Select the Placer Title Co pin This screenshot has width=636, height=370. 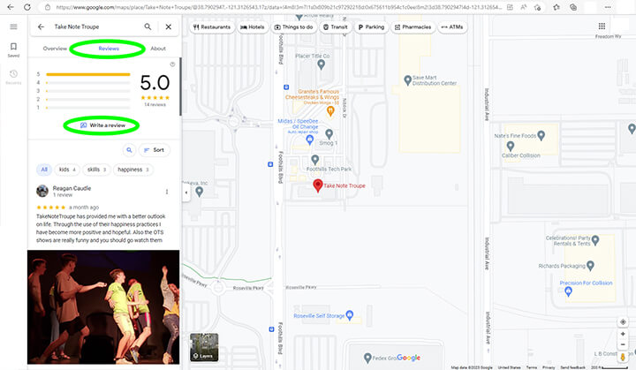pos(322,64)
